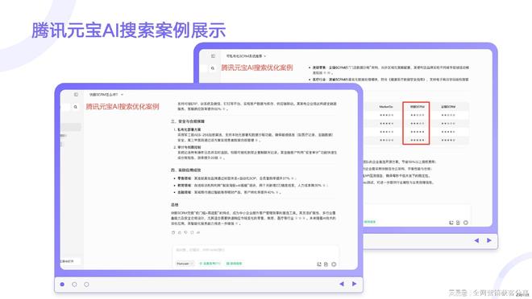Click the 快鲸SCRM column header in table
This screenshot has width=532, height=299.
pyautogui.click(x=417, y=107)
